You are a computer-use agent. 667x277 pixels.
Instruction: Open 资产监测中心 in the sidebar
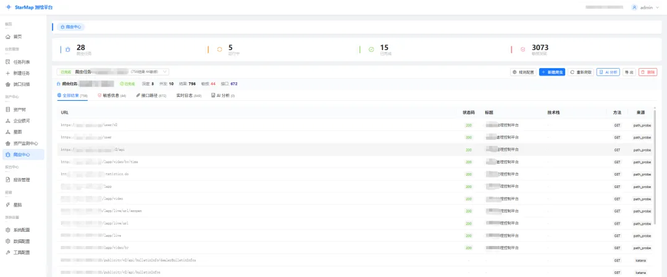[23, 143]
